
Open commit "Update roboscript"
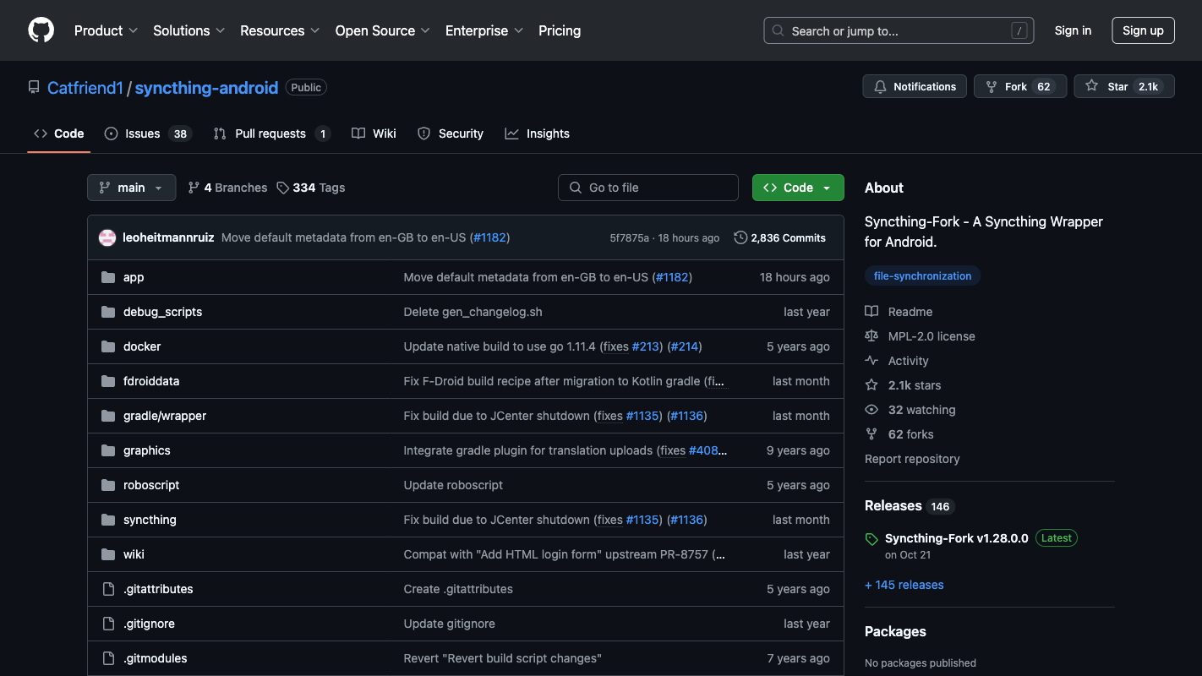click(x=453, y=485)
